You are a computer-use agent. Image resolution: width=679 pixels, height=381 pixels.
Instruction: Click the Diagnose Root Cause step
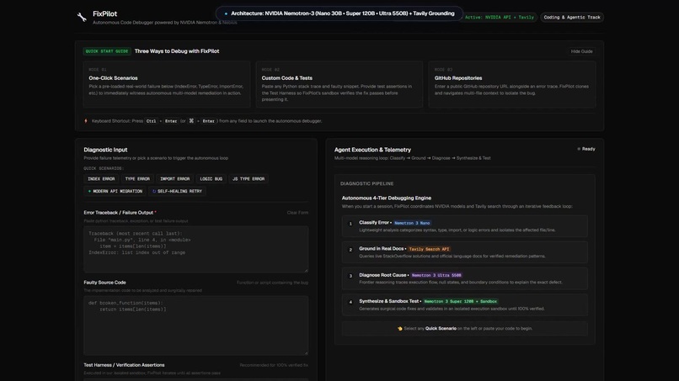[465, 278]
